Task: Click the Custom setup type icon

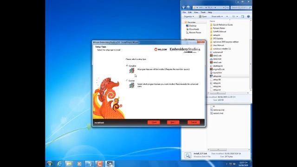Action: tap(132, 85)
